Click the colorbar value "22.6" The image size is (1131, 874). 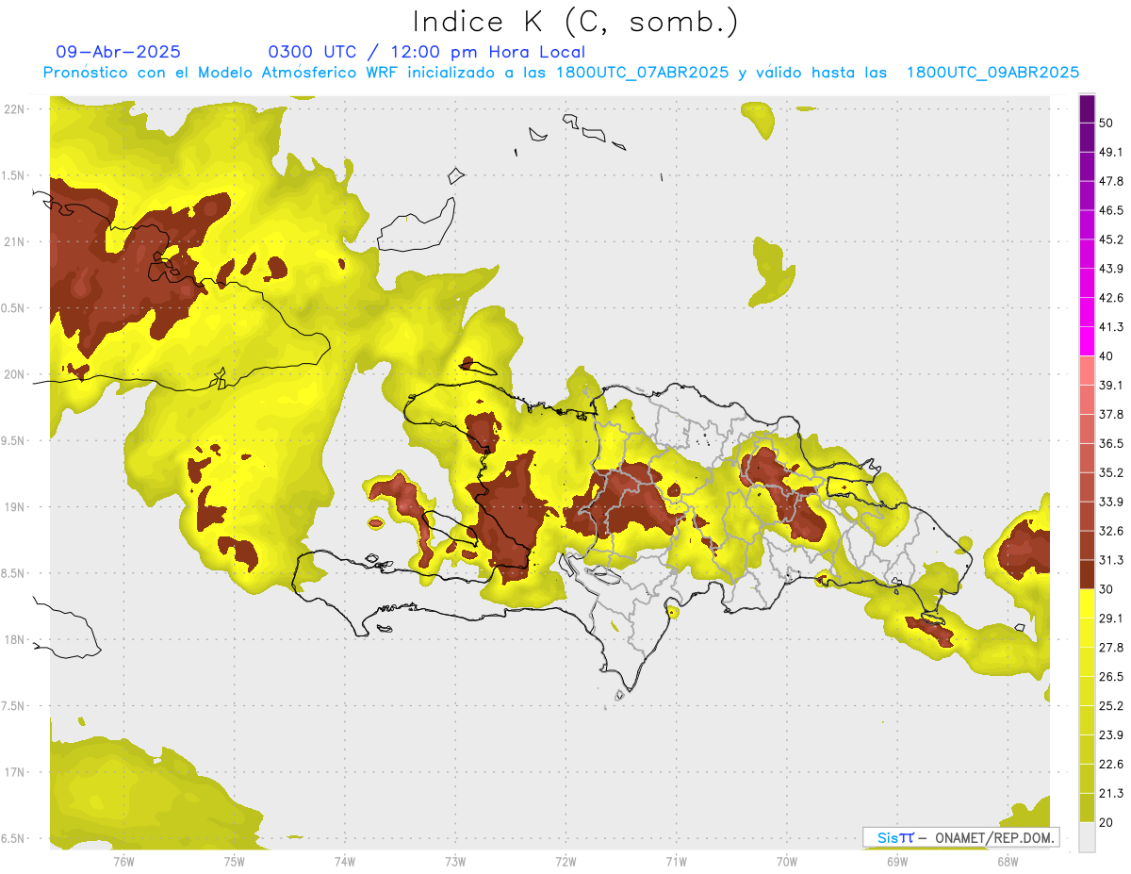(x=1111, y=764)
